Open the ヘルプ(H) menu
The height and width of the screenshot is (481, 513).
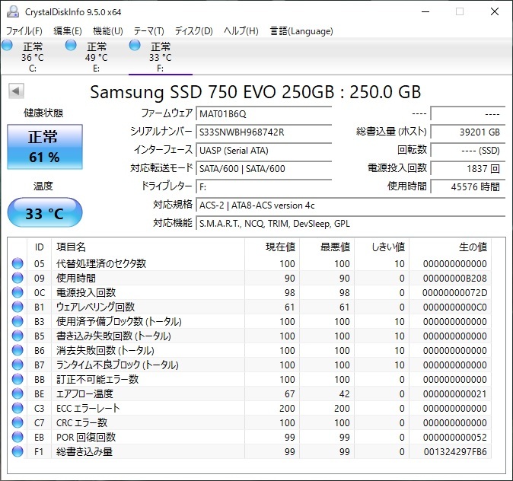pos(241,31)
